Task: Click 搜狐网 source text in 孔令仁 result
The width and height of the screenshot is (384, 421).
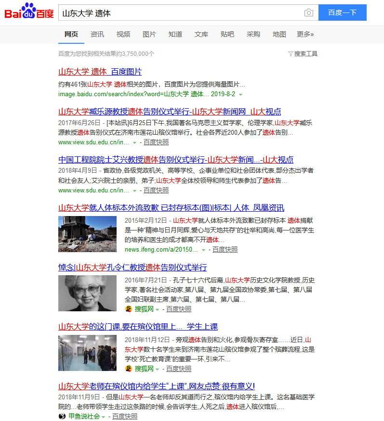Action: point(144,309)
